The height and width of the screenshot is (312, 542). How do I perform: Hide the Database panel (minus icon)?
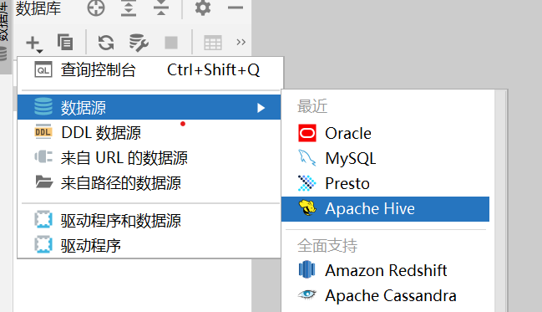tap(235, 8)
